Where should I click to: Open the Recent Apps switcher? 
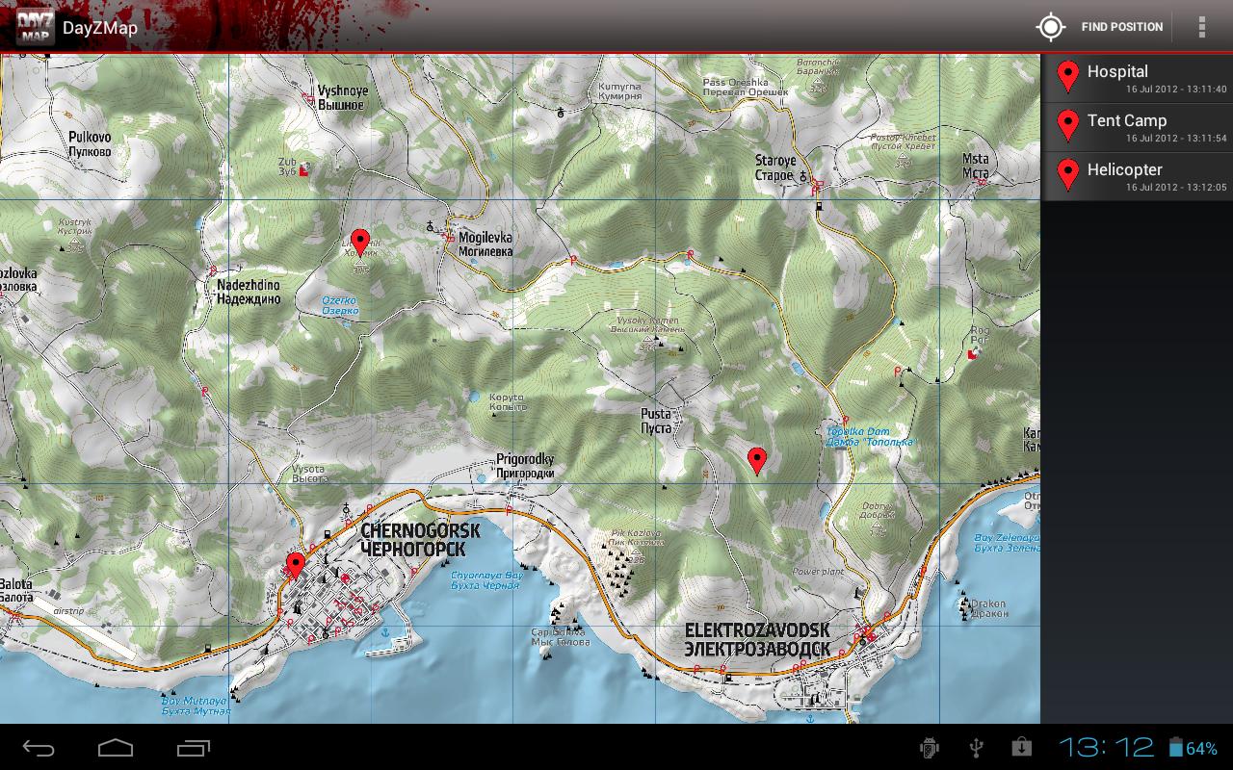click(x=194, y=748)
